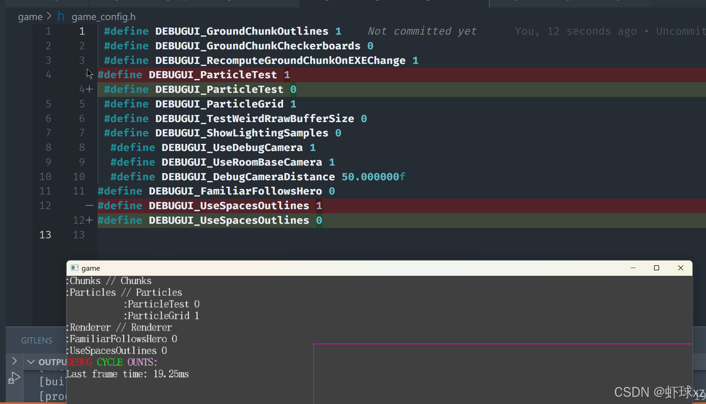Click the game window title bar icon
The image size is (706, 404).
[74, 268]
